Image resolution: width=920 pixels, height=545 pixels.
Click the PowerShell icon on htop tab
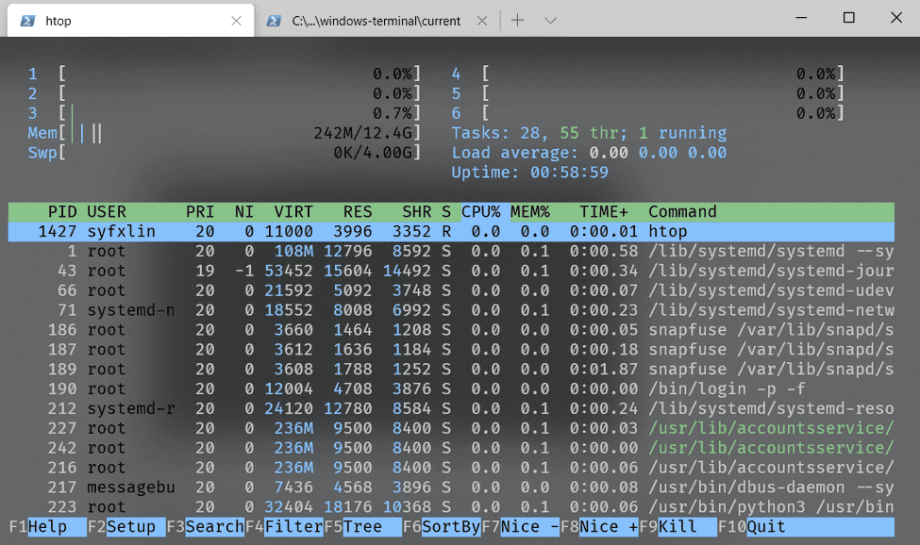tap(28, 20)
